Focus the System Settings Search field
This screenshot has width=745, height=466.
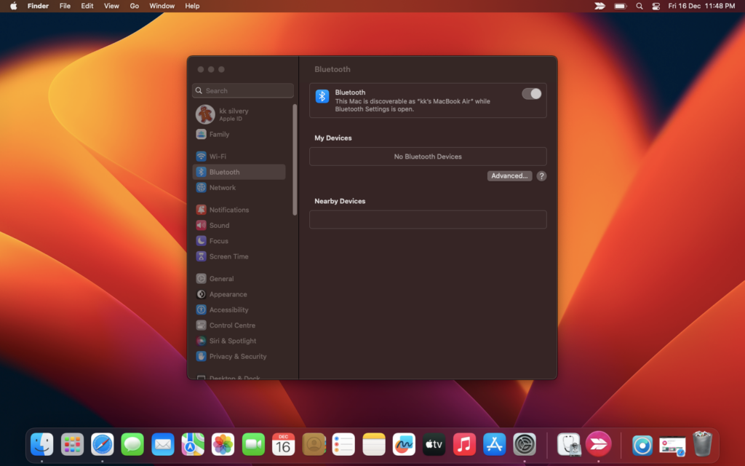point(243,90)
